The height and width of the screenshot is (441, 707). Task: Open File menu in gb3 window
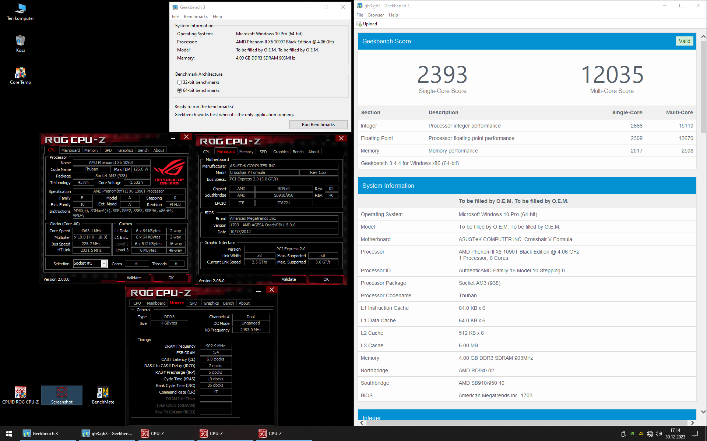tap(360, 15)
